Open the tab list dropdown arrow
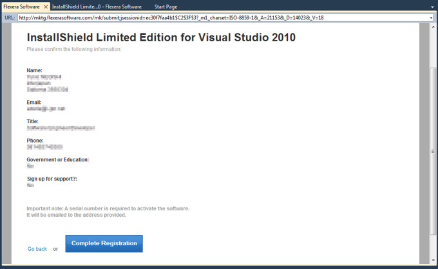Image resolution: width=438 pixels, height=269 pixels. coord(432,7)
